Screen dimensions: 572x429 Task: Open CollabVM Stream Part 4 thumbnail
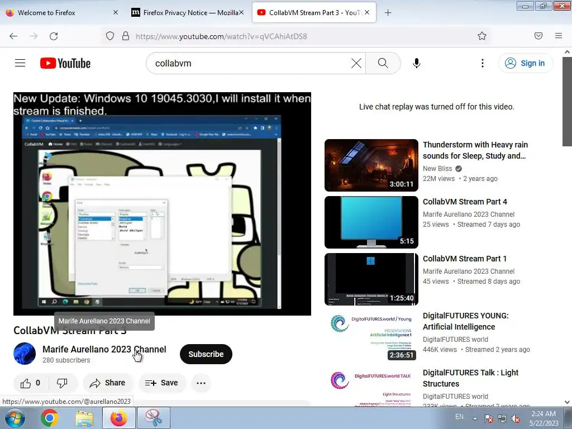coord(371,222)
